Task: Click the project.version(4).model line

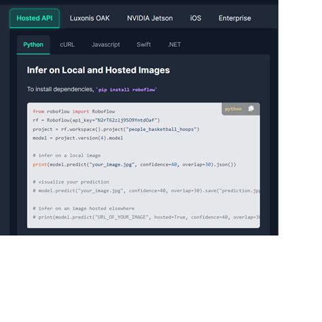Action: pyautogui.click(x=78, y=138)
